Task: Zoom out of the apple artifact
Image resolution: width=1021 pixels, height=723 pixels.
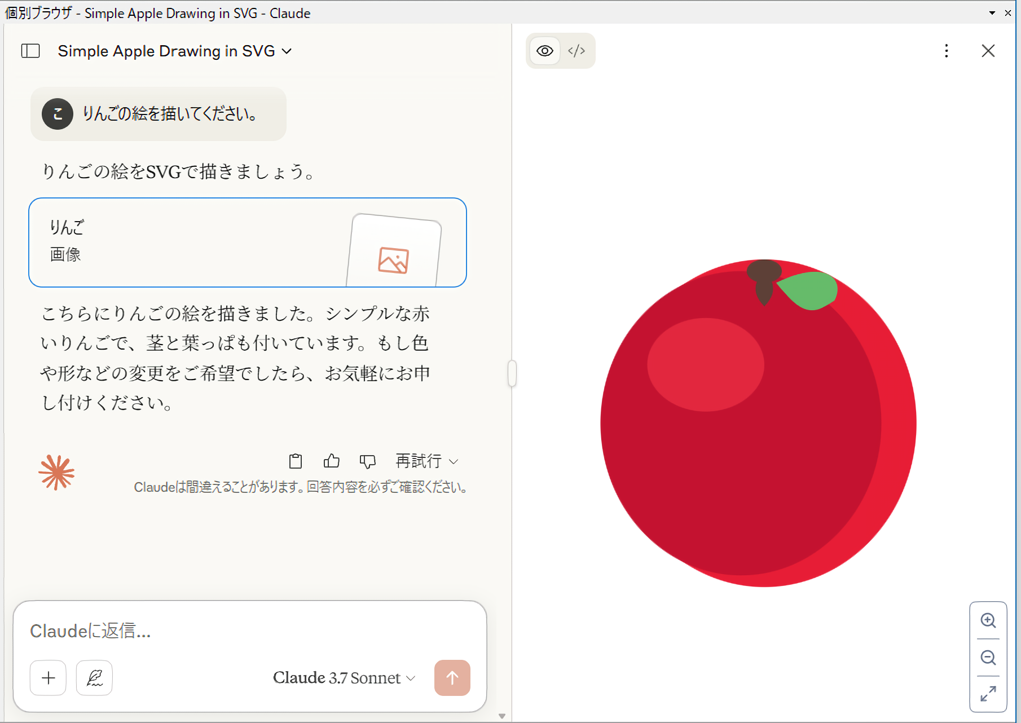Action: pyautogui.click(x=988, y=658)
